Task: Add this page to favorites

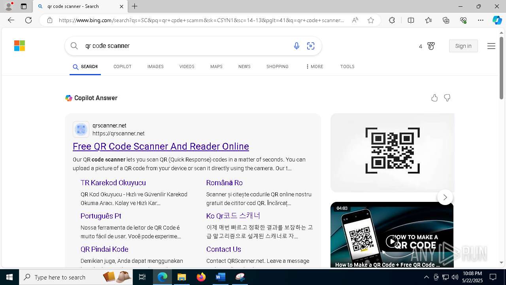Action: pyautogui.click(x=371, y=20)
